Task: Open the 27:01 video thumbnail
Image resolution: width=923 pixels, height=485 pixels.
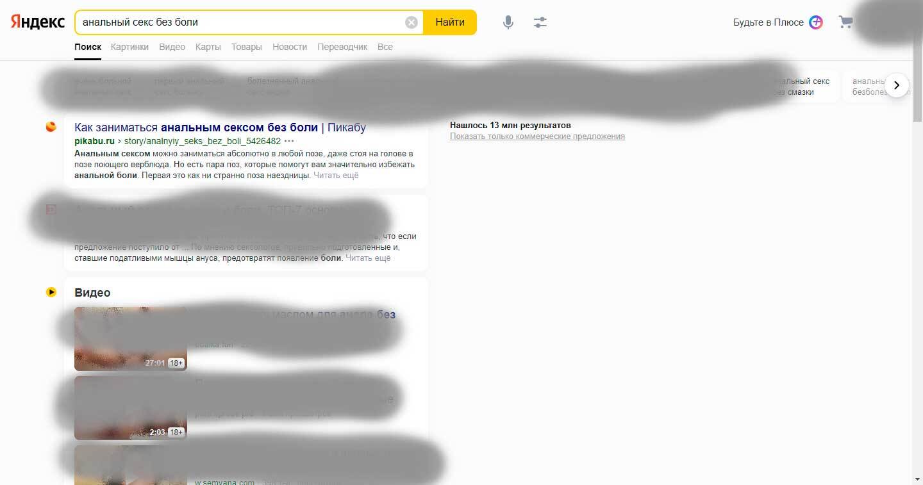Action: (131, 339)
